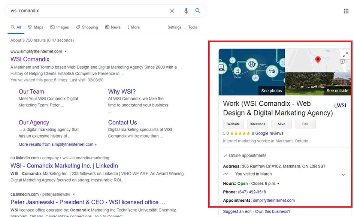Click Own this business?
Image resolution: width=354 pixels, height=217 pixels.
click(x=273, y=212)
